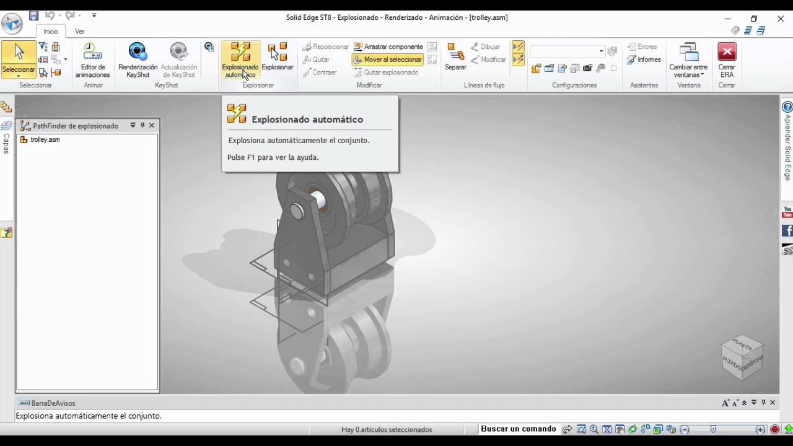Open the configurations combo box
793x446 pixels.
coord(567,51)
